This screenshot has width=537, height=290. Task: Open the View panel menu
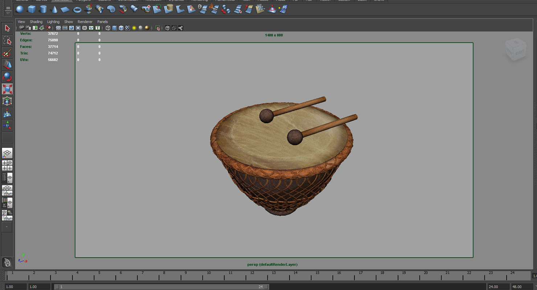tap(21, 22)
